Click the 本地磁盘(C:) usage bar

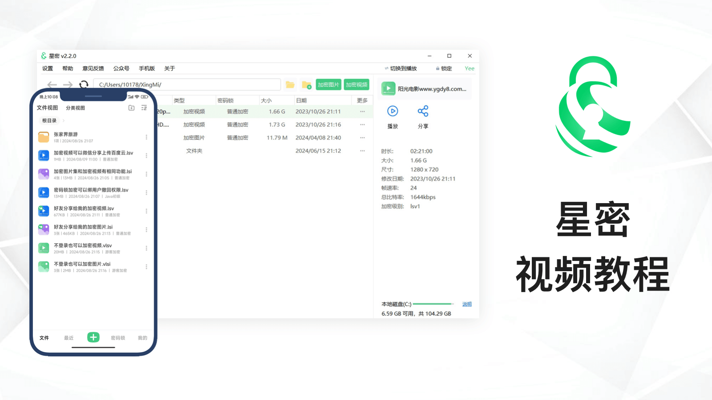coord(433,304)
